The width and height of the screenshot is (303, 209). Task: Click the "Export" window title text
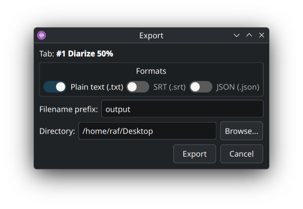[151, 35]
